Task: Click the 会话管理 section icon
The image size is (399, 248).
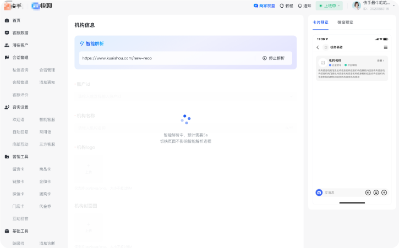Action: pyautogui.click(x=7, y=58)
